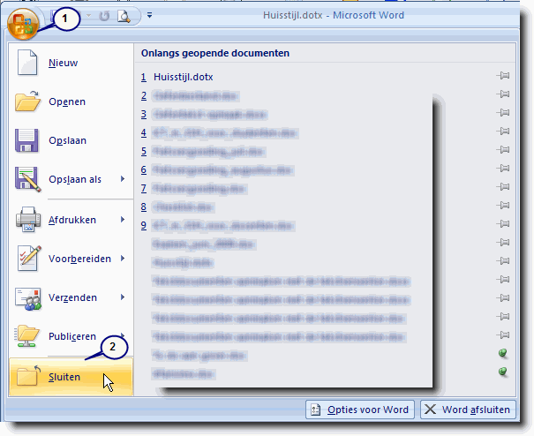534x436 pixels.
Task: Open Print Preview from Quick Access toolbar
Action: (x=124, y=16)
